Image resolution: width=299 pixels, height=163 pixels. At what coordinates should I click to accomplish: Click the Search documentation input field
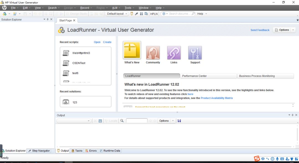coord(179,14)
